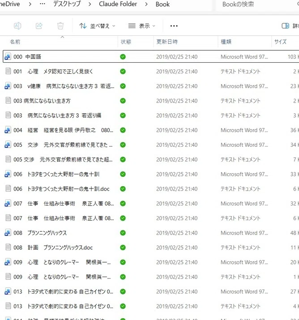Click sync status icon for 004 経営 row
This screenshot has width=299, height=320.
(x=123, y=130)
